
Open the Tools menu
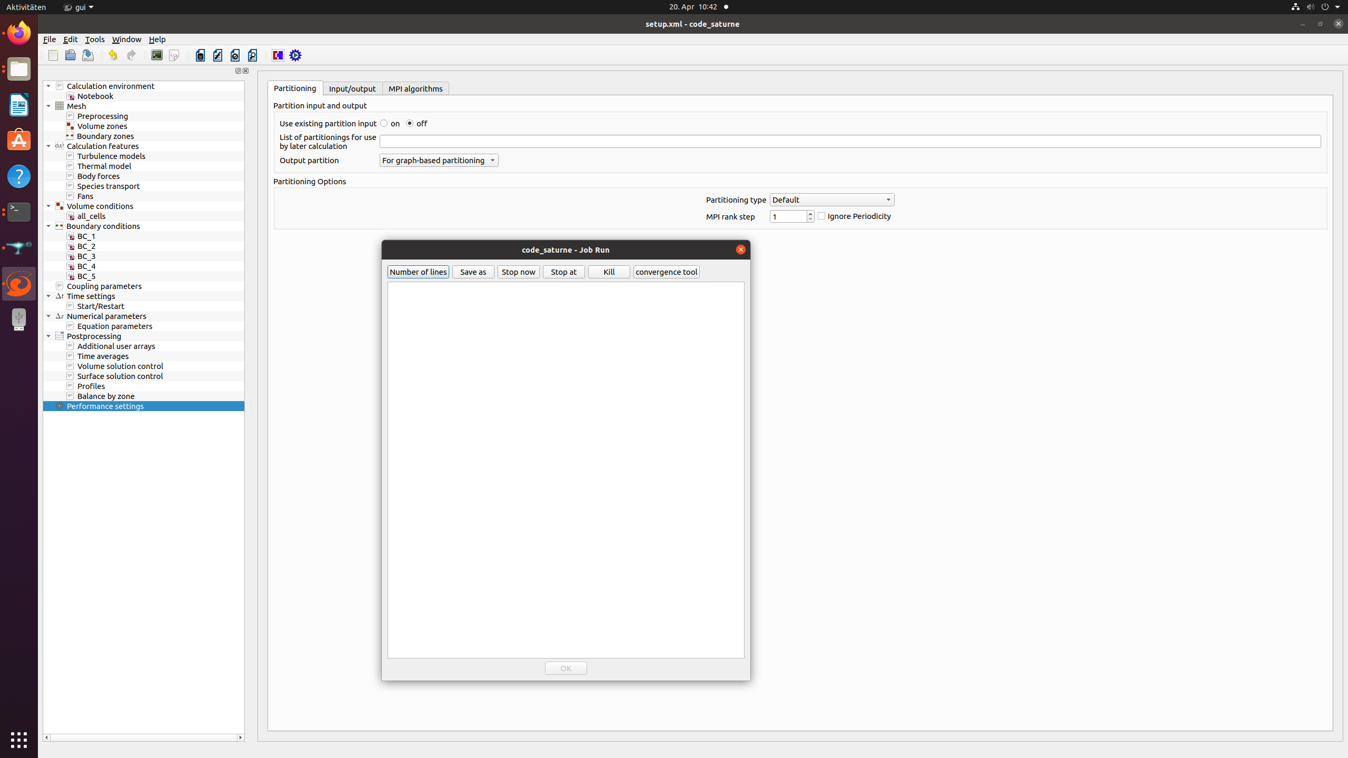(95, 39)
